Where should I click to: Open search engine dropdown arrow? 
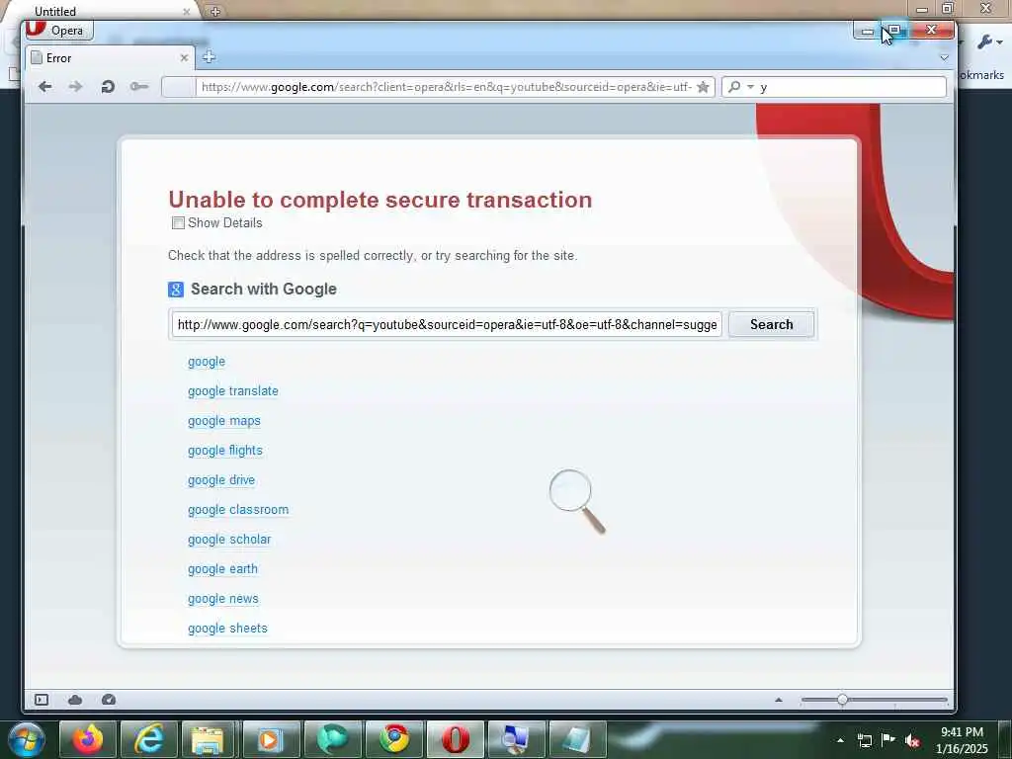(751, 87)
